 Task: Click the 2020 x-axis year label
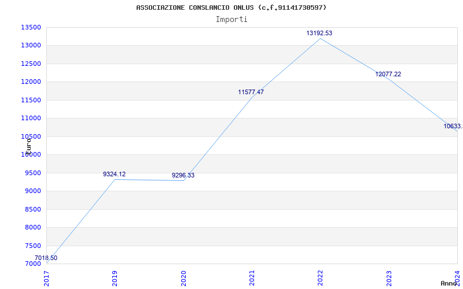[x=183, y=279]
